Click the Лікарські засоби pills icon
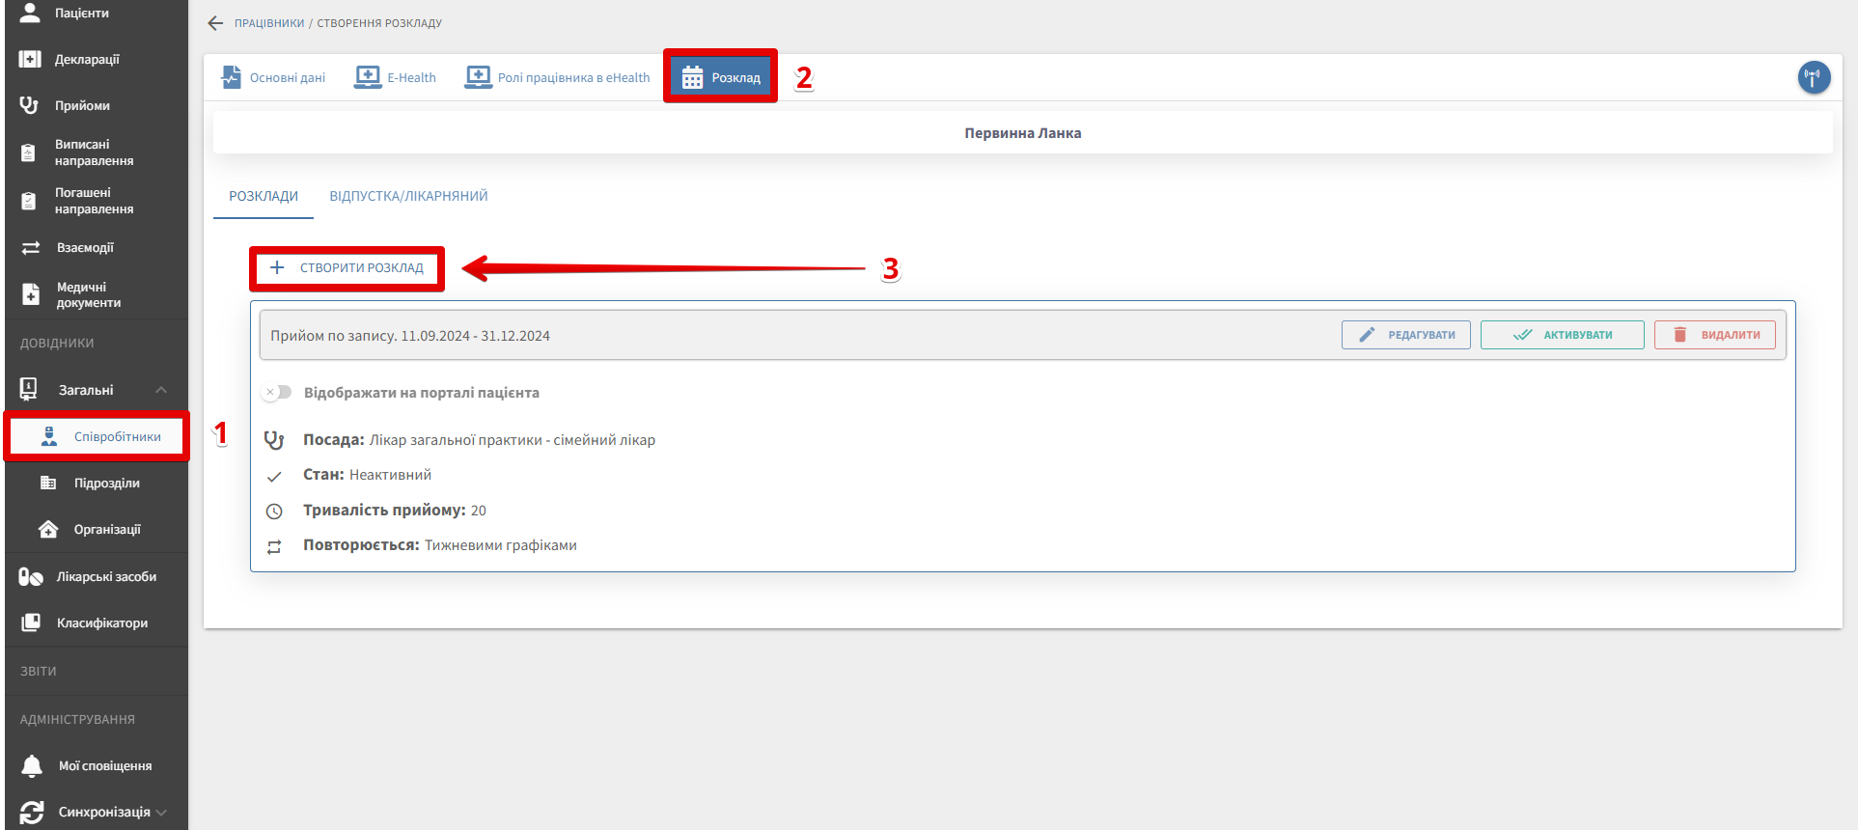The image size is (1858, 830). click(x=31, y=577)
